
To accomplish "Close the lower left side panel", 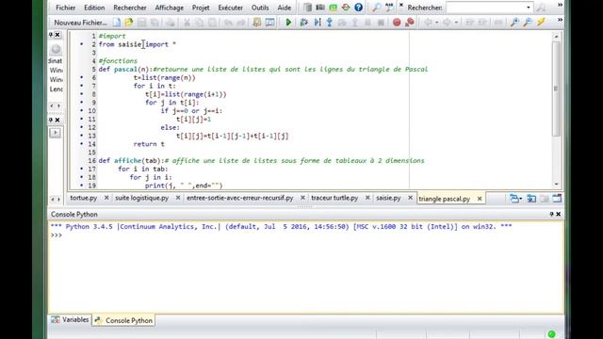I will (57, 120).
